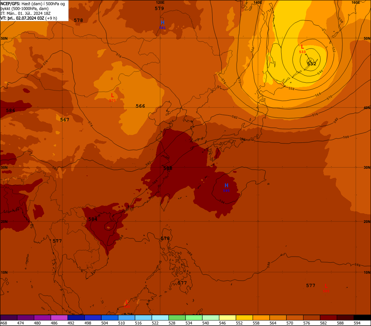Click the 468 legend label
The width and height of the screenshot is (371, 326).
click(x=4, y=323)
